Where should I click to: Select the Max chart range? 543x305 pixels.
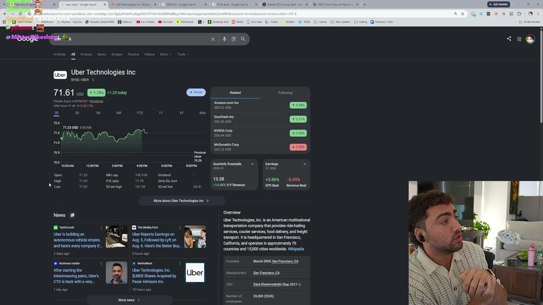tap(202, 113)
